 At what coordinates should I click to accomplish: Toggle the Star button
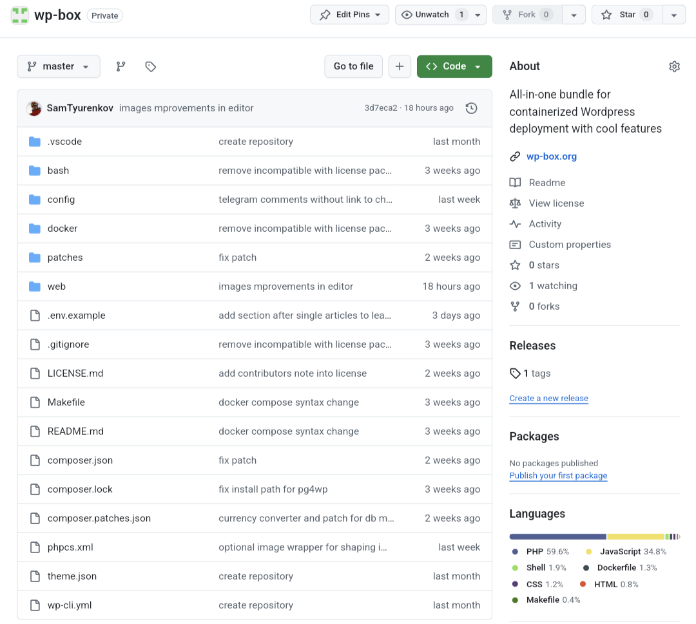click(x=627, y=15)
